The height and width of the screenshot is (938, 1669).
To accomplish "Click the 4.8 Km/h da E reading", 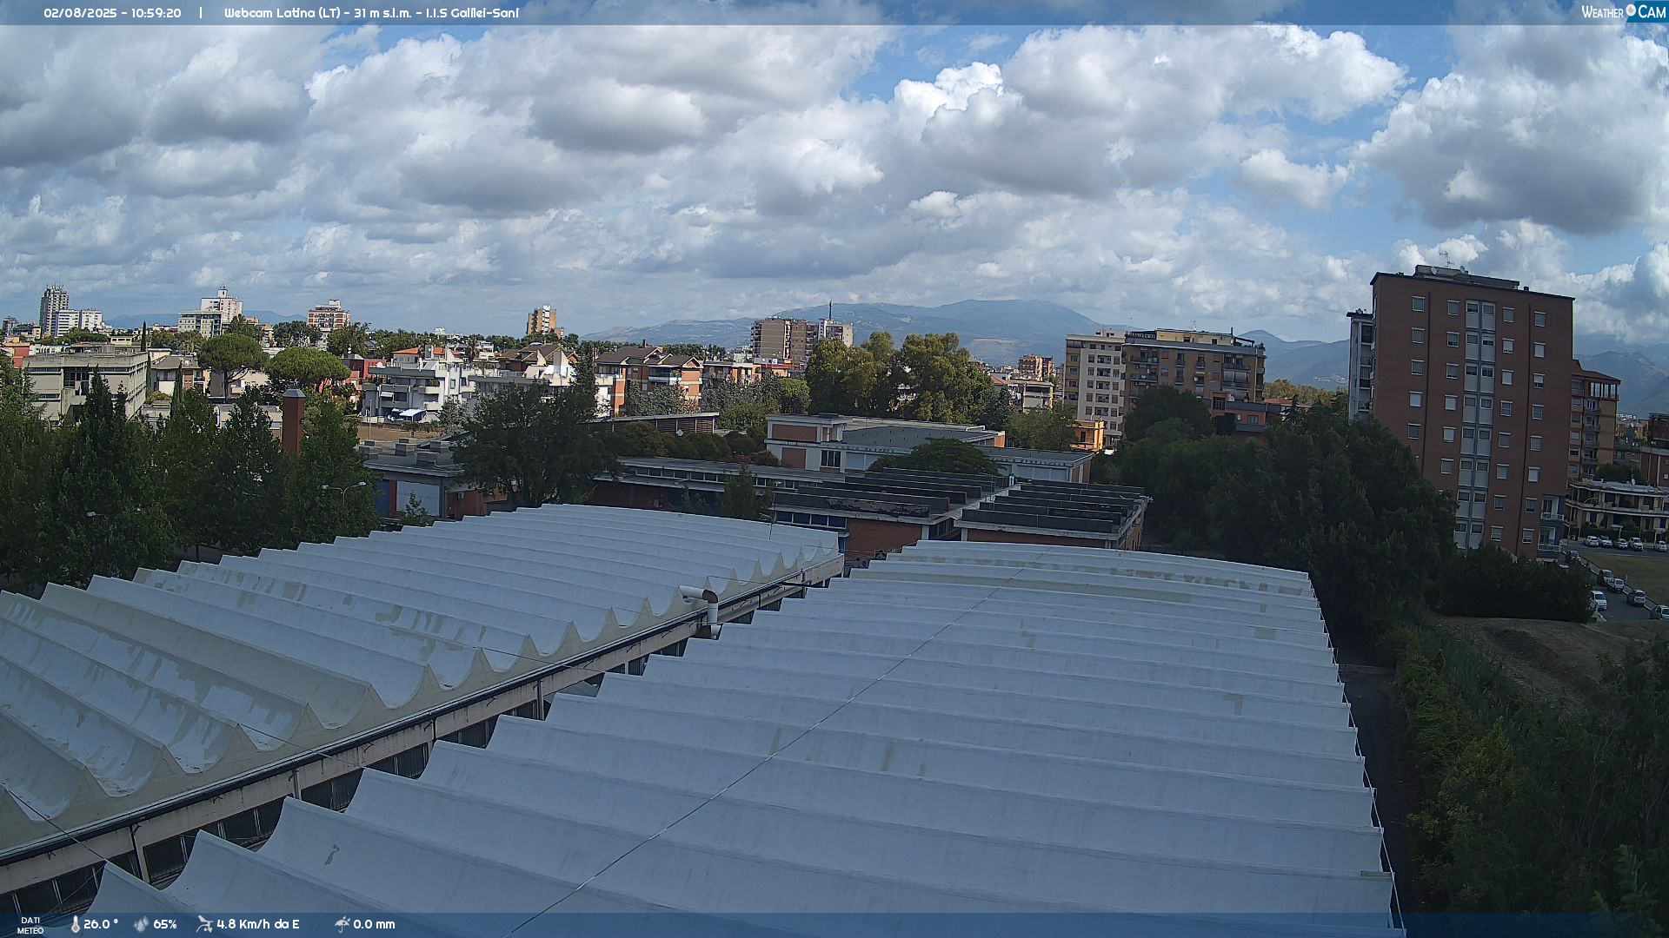I will (258, 924).
